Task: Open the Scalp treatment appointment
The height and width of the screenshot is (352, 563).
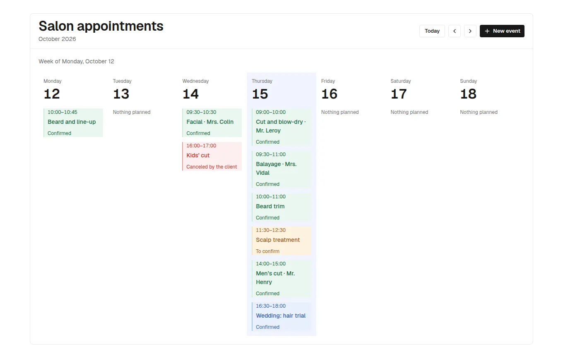Action: tap(281, 241)
